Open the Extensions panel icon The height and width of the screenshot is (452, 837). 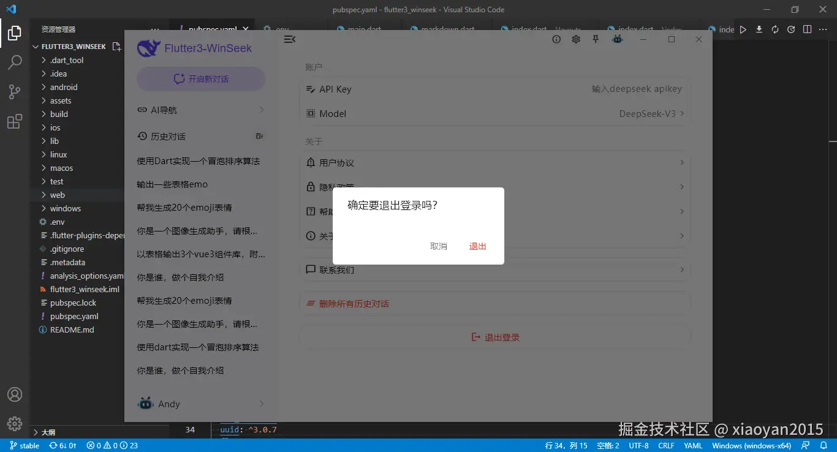tap(15, 121)
